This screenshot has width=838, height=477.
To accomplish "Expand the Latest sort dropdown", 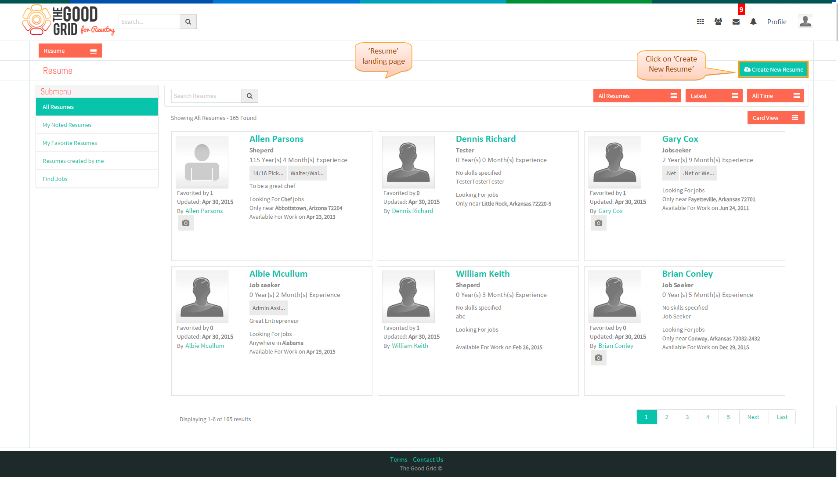I will click(714, 96).
